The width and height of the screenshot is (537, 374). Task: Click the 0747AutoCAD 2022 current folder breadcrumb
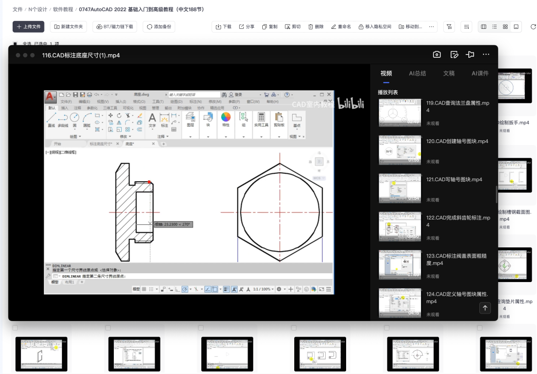(x=143, y=9)
